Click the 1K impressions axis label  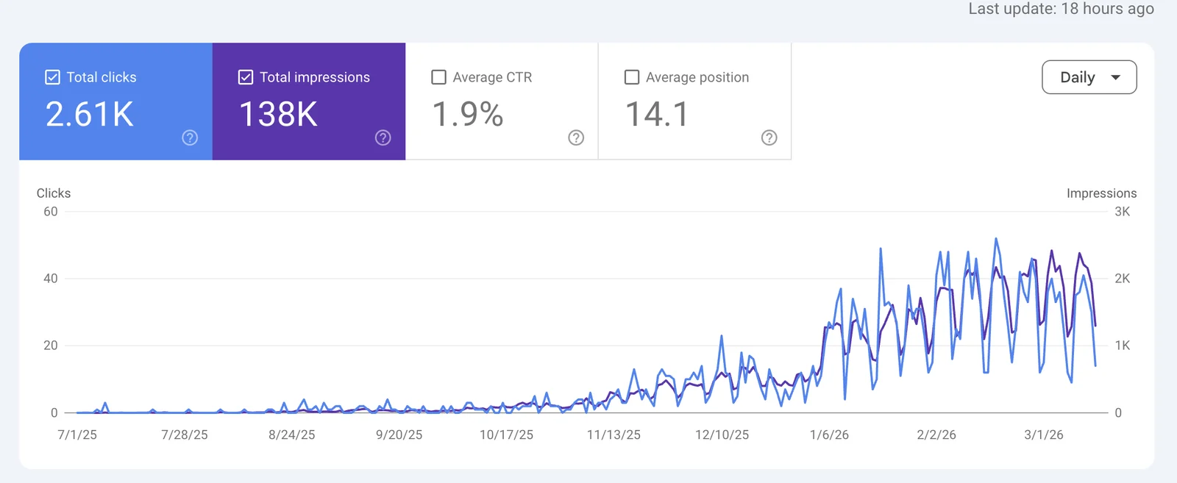pos(1123,346)
